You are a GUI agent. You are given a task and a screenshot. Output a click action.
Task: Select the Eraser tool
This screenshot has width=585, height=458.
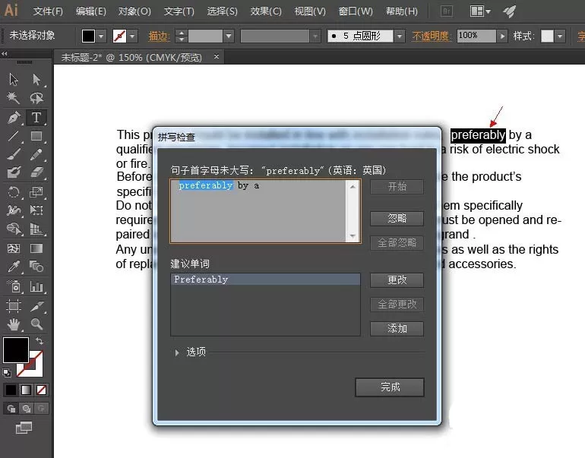(36, 172)
